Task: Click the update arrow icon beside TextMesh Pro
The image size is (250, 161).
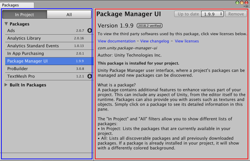Action: pyautogui.click(x=89, y=76)
